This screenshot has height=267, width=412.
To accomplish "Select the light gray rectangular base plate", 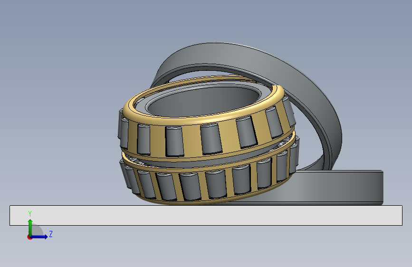I will click(x=206, y=216).
